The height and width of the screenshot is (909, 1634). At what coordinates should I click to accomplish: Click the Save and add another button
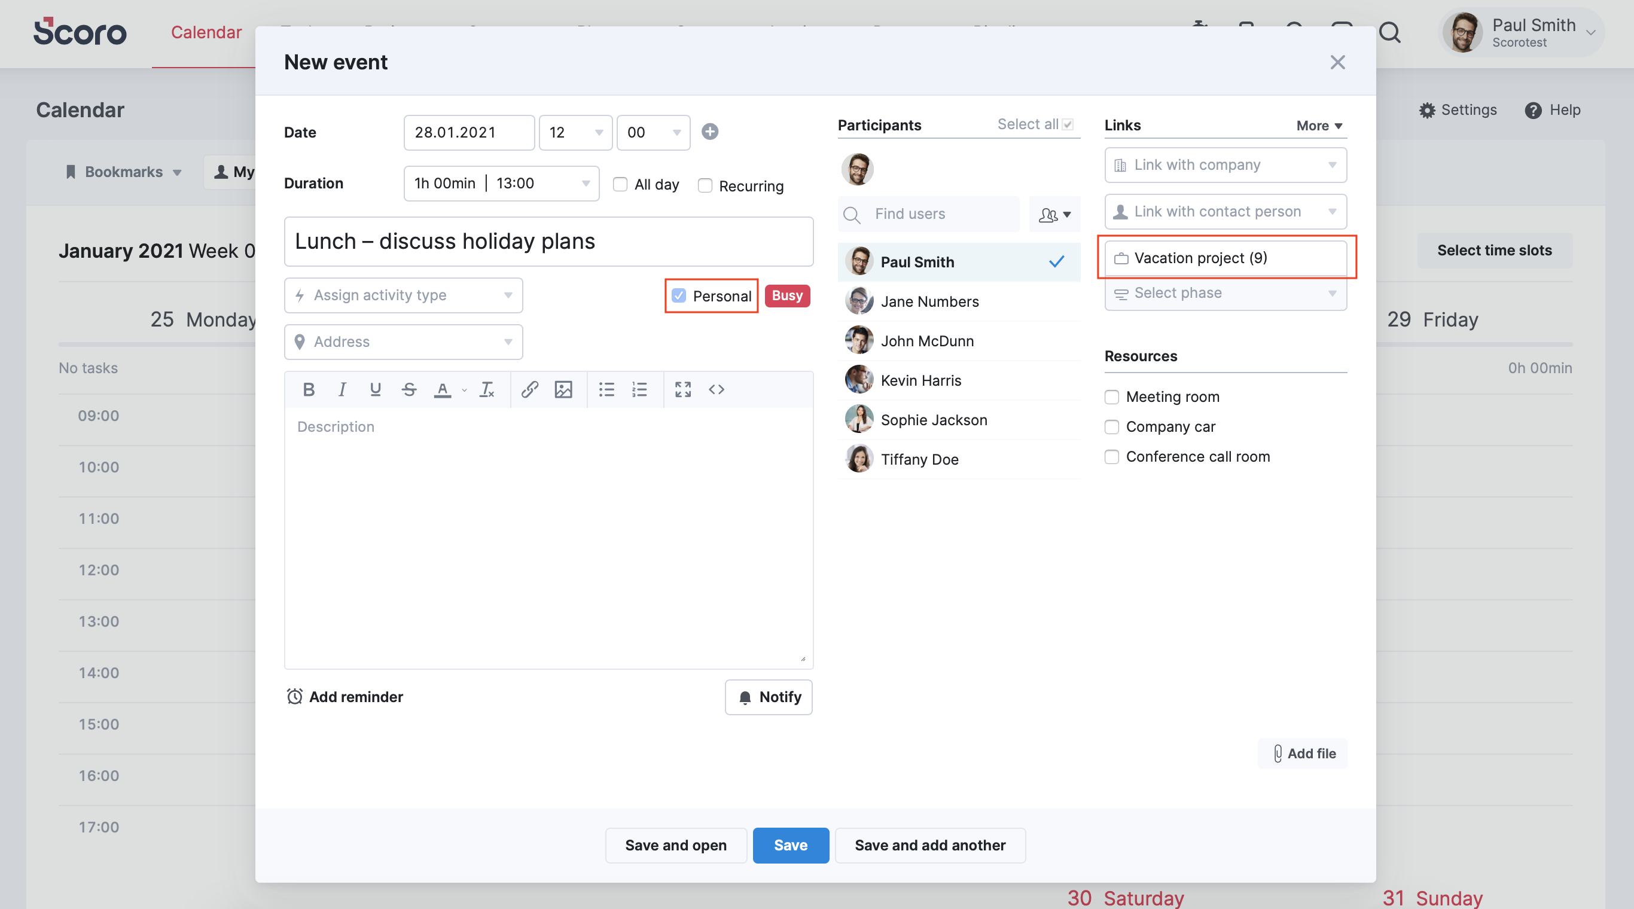(x=930, y=845)
